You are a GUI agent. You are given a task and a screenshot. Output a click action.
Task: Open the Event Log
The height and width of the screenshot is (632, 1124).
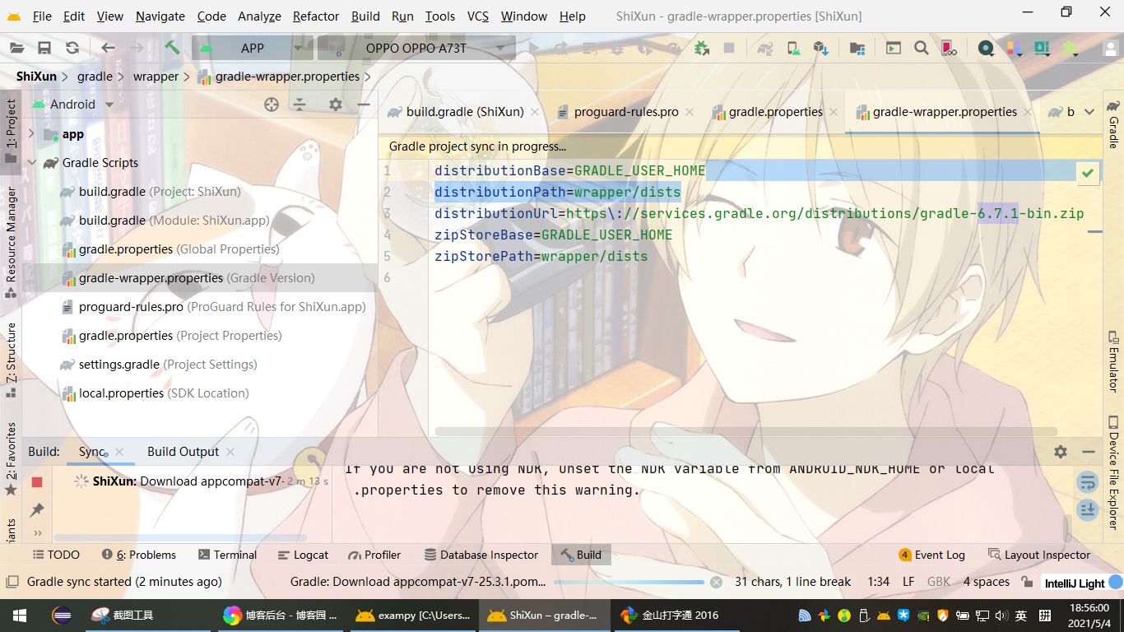[x=932, y=555]
